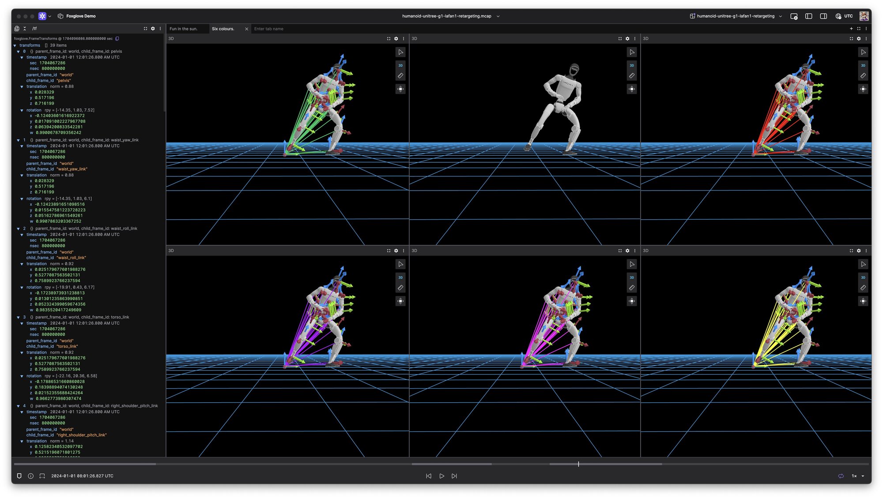Collapse transform 4 right_shoulder_pitch_link entry
The width and height of the screenshot is (883, 498).
coord(19,406)
